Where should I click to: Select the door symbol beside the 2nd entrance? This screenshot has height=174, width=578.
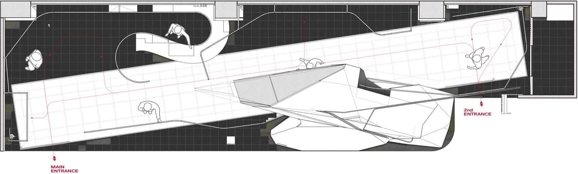pyautogui.click(x=504, y=103)
